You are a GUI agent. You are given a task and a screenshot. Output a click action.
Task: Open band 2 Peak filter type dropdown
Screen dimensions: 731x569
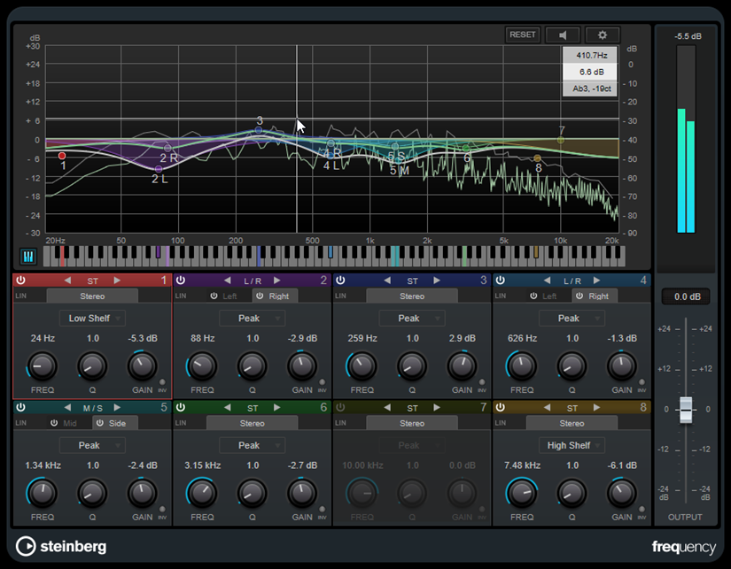click(253, 319)
